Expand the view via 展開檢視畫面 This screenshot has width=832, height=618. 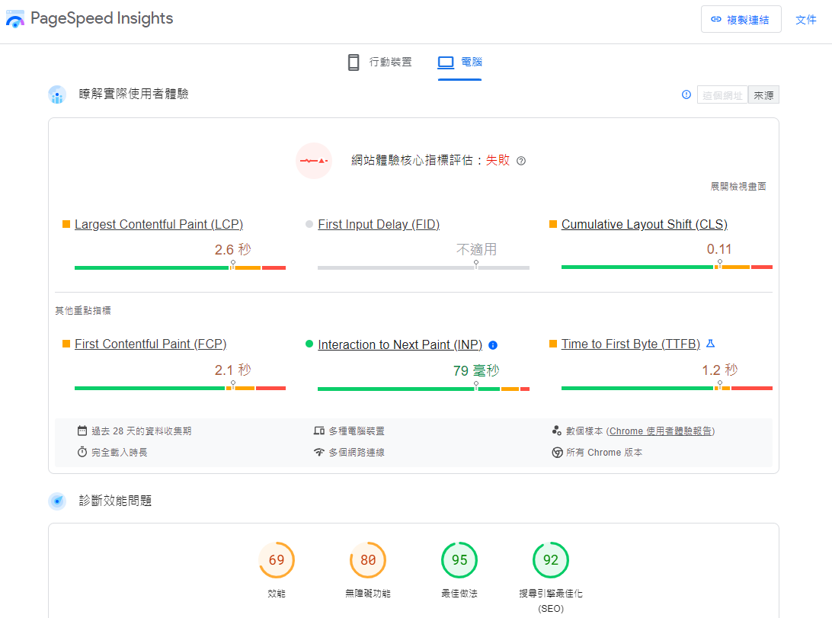[738, 186]
